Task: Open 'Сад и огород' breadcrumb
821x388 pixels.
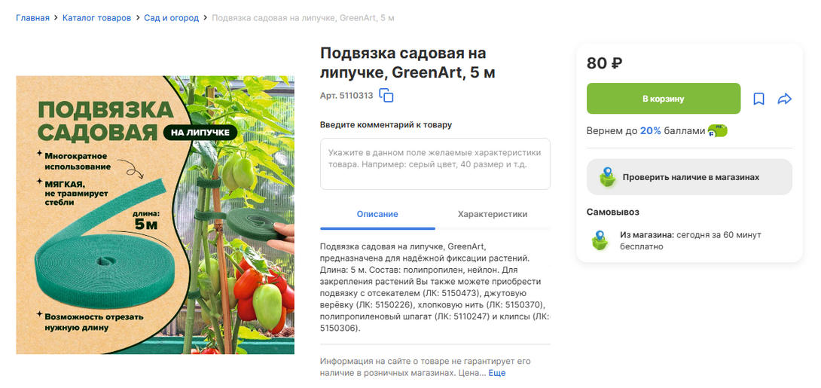Action: tap(172, 18)
